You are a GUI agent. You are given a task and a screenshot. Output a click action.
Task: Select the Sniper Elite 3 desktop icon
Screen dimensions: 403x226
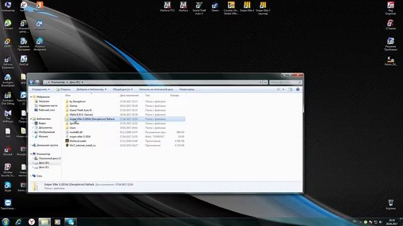click(247, 7)
